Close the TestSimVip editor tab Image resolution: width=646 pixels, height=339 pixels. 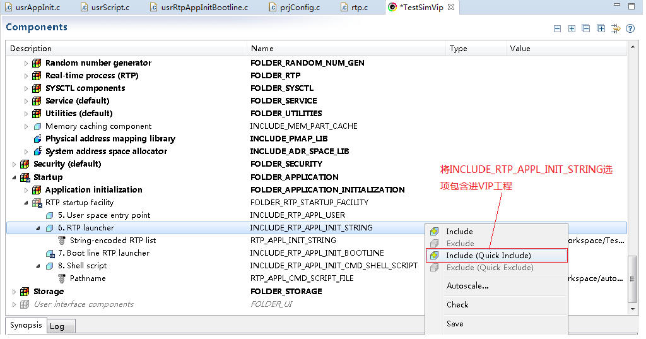pos(450,8)
